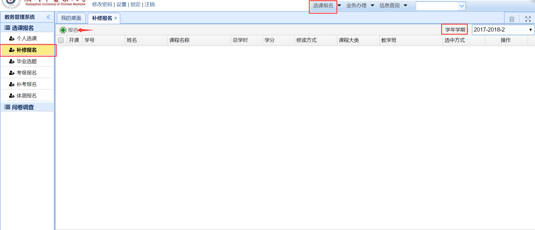Click the list icon beside 问卷调查
Screen dimensions: 535x230
(x=7, y=107)
